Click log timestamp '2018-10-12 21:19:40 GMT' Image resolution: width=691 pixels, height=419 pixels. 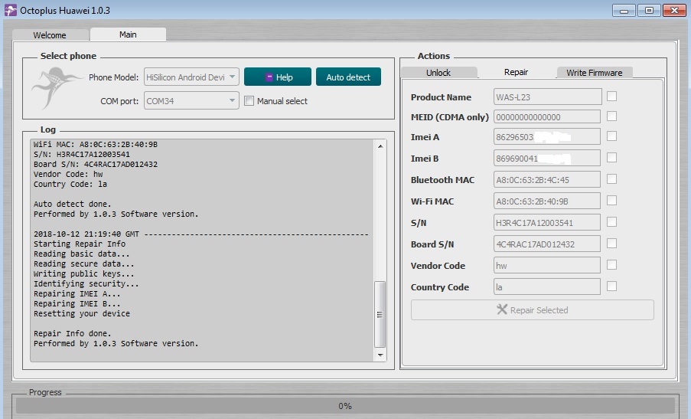click(86, 234)
